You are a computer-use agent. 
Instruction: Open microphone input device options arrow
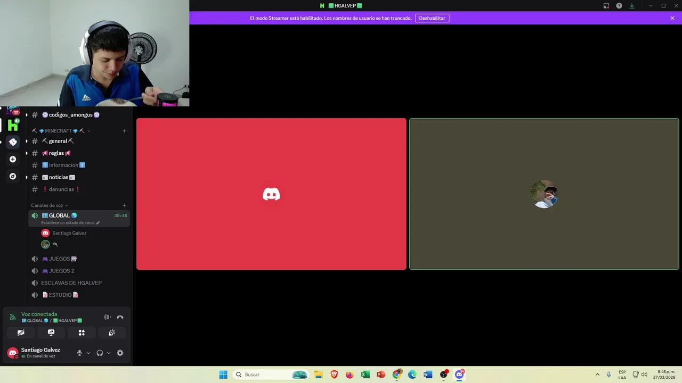tap(88, 353)
